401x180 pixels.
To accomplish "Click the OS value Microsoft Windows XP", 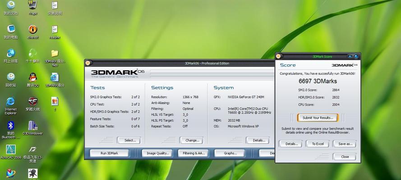I will click(243, 126).
